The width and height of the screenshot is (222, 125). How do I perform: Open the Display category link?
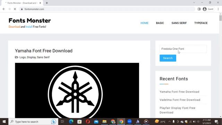tap(31, 57)
